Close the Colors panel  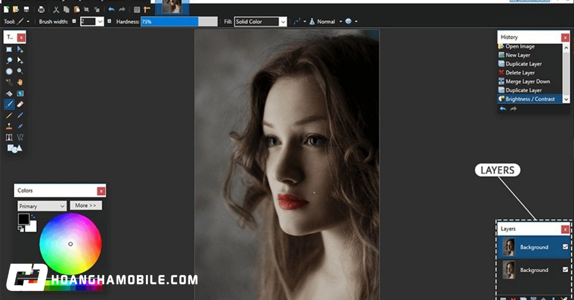(x=101, y=191)
